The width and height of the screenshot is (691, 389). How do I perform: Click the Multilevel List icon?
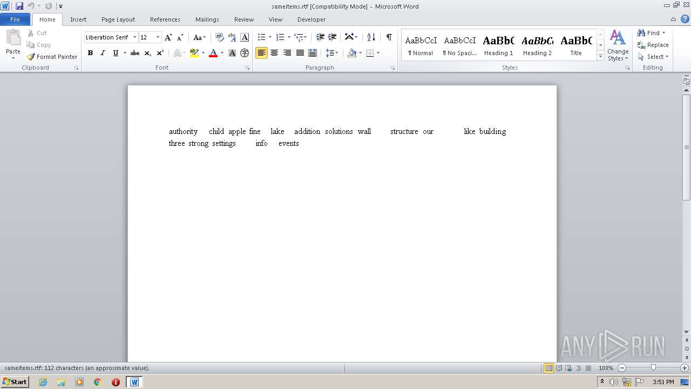(300, 37)
